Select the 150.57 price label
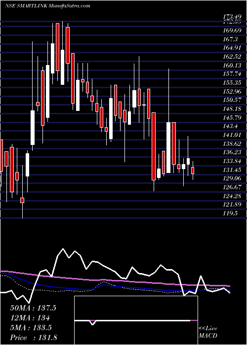 232,100
